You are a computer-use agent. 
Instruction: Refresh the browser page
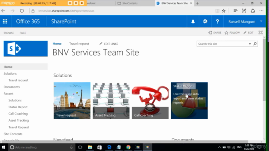(22, 11)
